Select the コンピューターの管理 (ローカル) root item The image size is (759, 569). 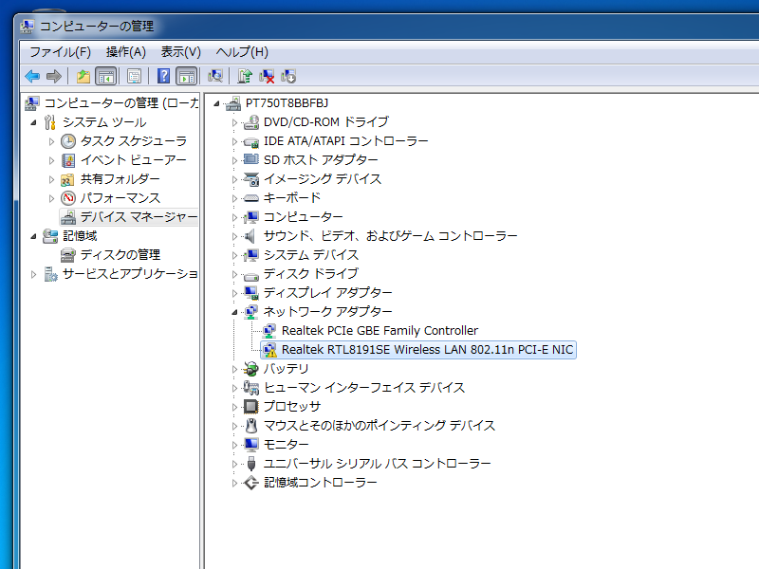(x=121, y=103)
